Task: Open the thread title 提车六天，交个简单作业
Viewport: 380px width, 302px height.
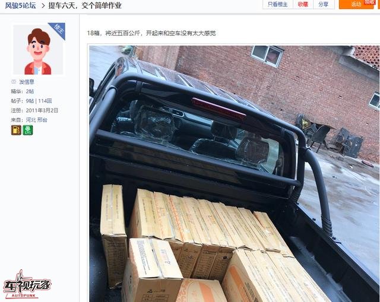Action: pyautogui.click(x=85, y=5)
